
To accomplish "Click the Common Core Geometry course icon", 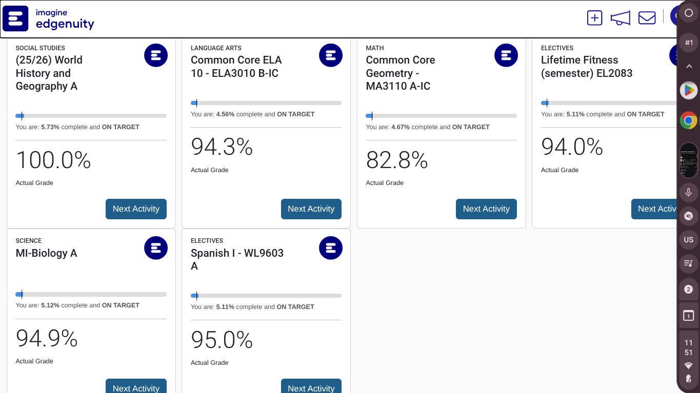I will pyautogui.click(x=506, y=55).
